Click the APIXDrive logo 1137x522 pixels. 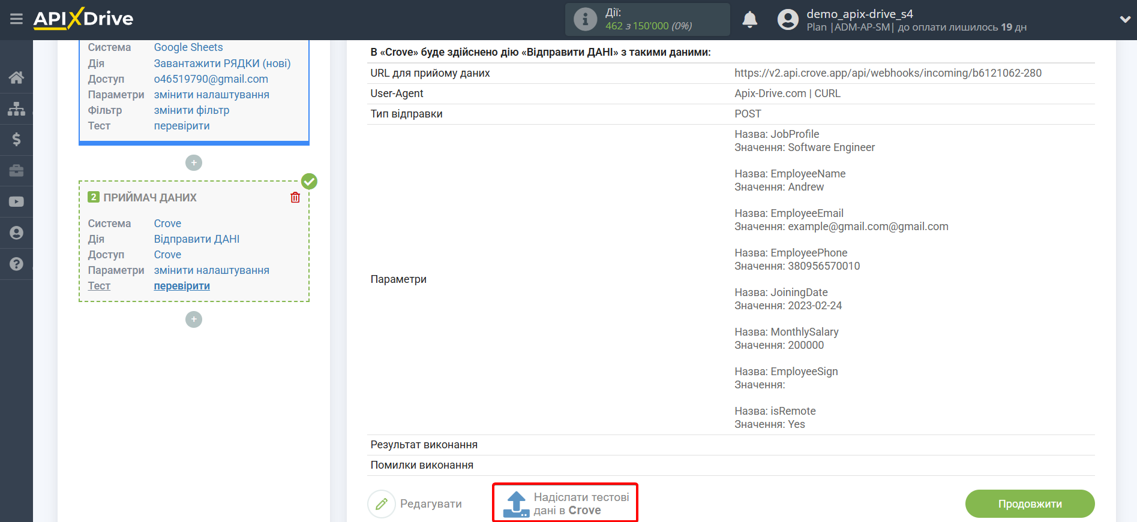(x=83, y=19)
